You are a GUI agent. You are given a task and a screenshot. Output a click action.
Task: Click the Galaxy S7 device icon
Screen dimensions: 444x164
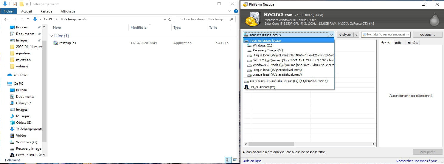pos(12,103)
